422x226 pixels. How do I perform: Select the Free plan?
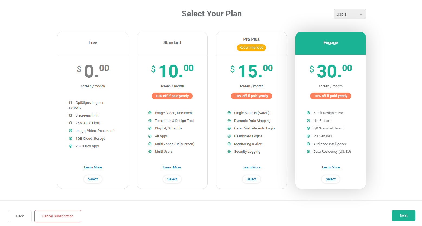[x=93, y=179]
